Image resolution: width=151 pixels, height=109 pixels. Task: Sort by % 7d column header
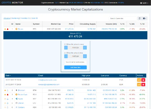point(142,24)
